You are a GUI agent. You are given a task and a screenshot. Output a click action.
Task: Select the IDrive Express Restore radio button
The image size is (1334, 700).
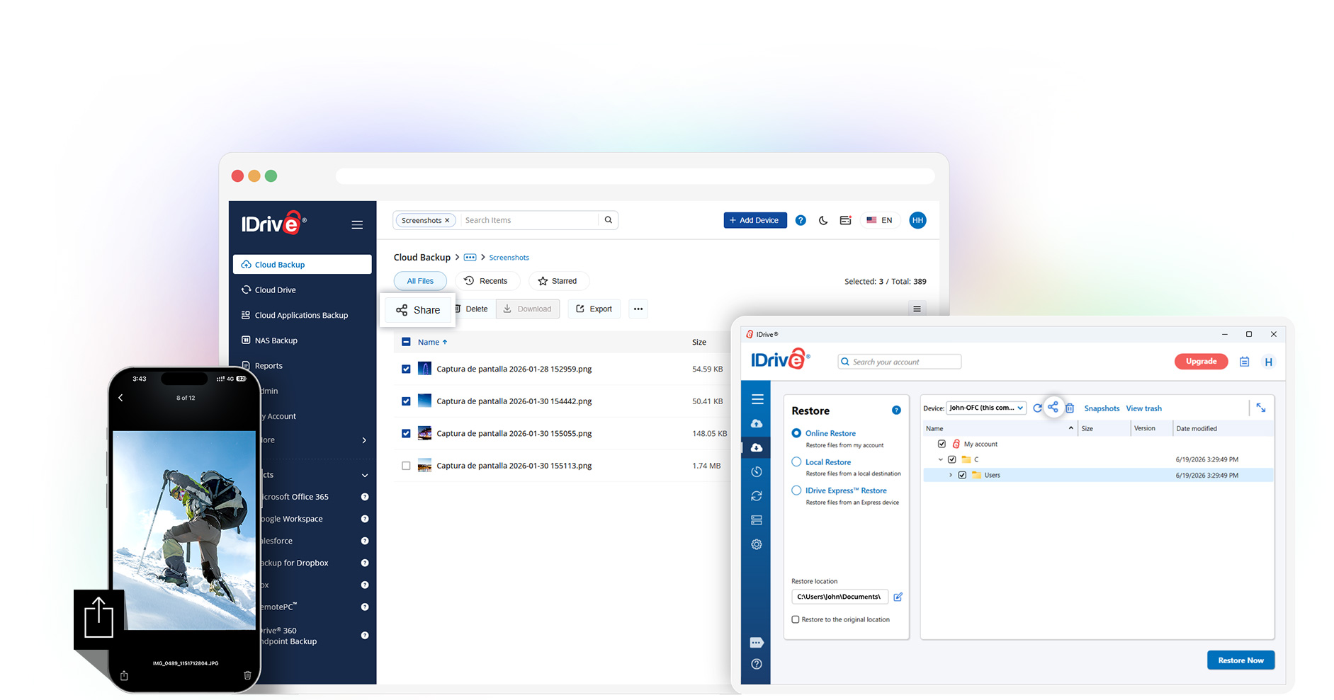pyautogui.click(x=796, y=490)
